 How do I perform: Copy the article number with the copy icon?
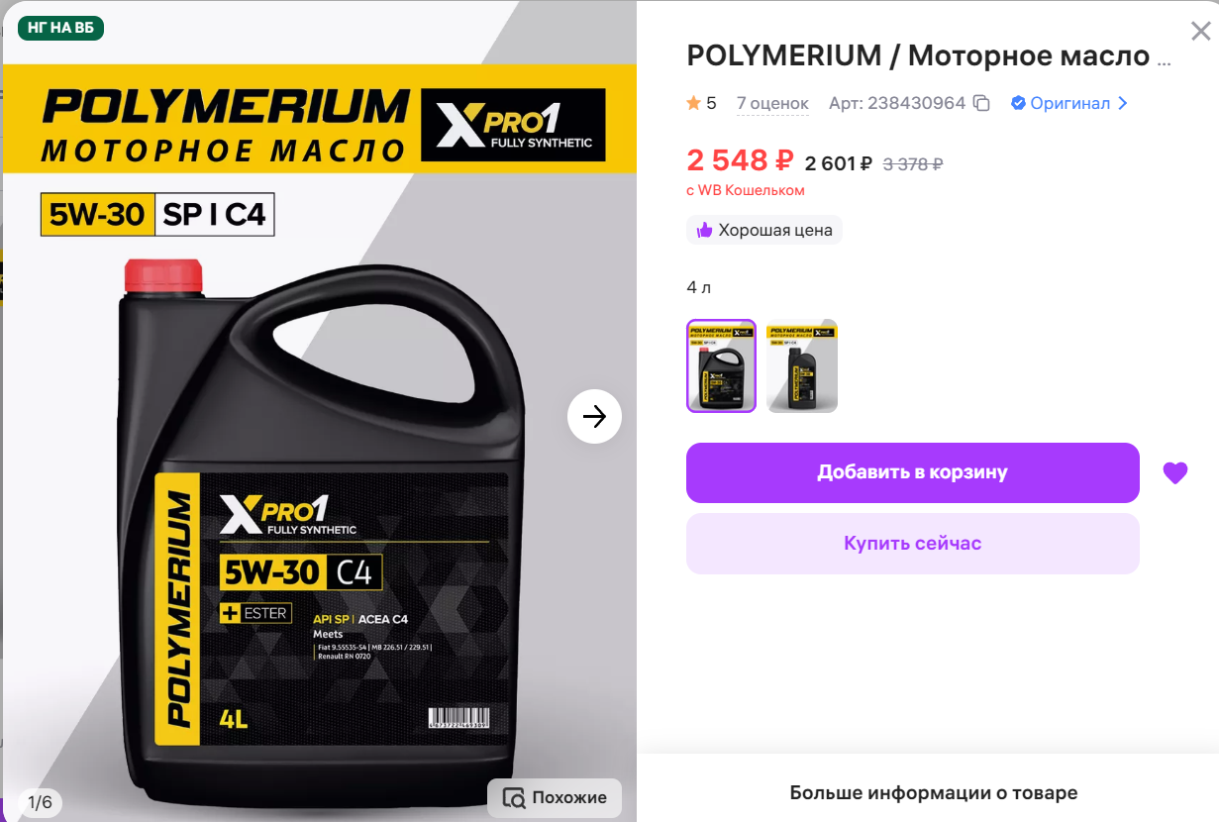pyautogui.click(x=981, y=103)
